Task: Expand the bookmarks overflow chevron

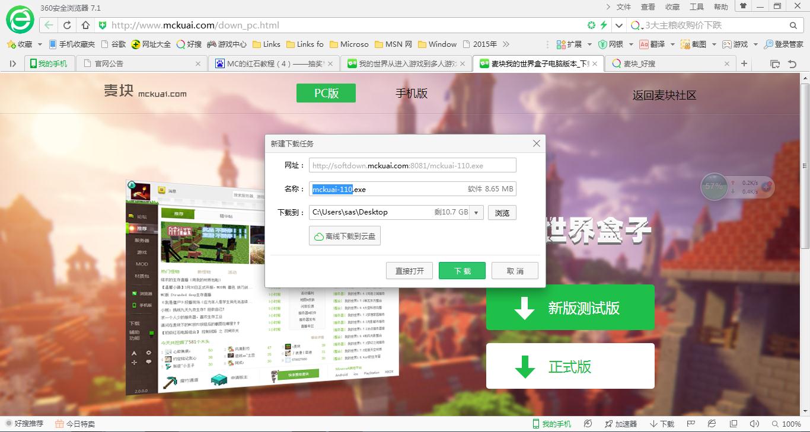Action: coord(506,44)
